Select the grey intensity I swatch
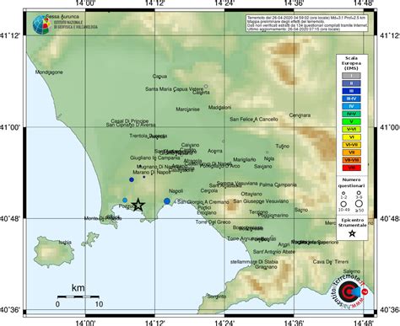The height and width of the screenshot is (326, 400). tap(351, 76)
